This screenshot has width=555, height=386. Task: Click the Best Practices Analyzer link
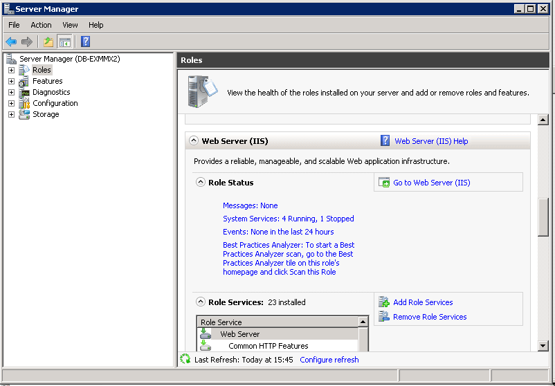tap(289, 258)
